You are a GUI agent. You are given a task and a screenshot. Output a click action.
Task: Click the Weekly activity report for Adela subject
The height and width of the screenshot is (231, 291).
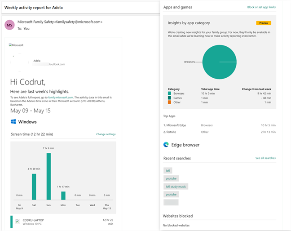click(34, 8)
